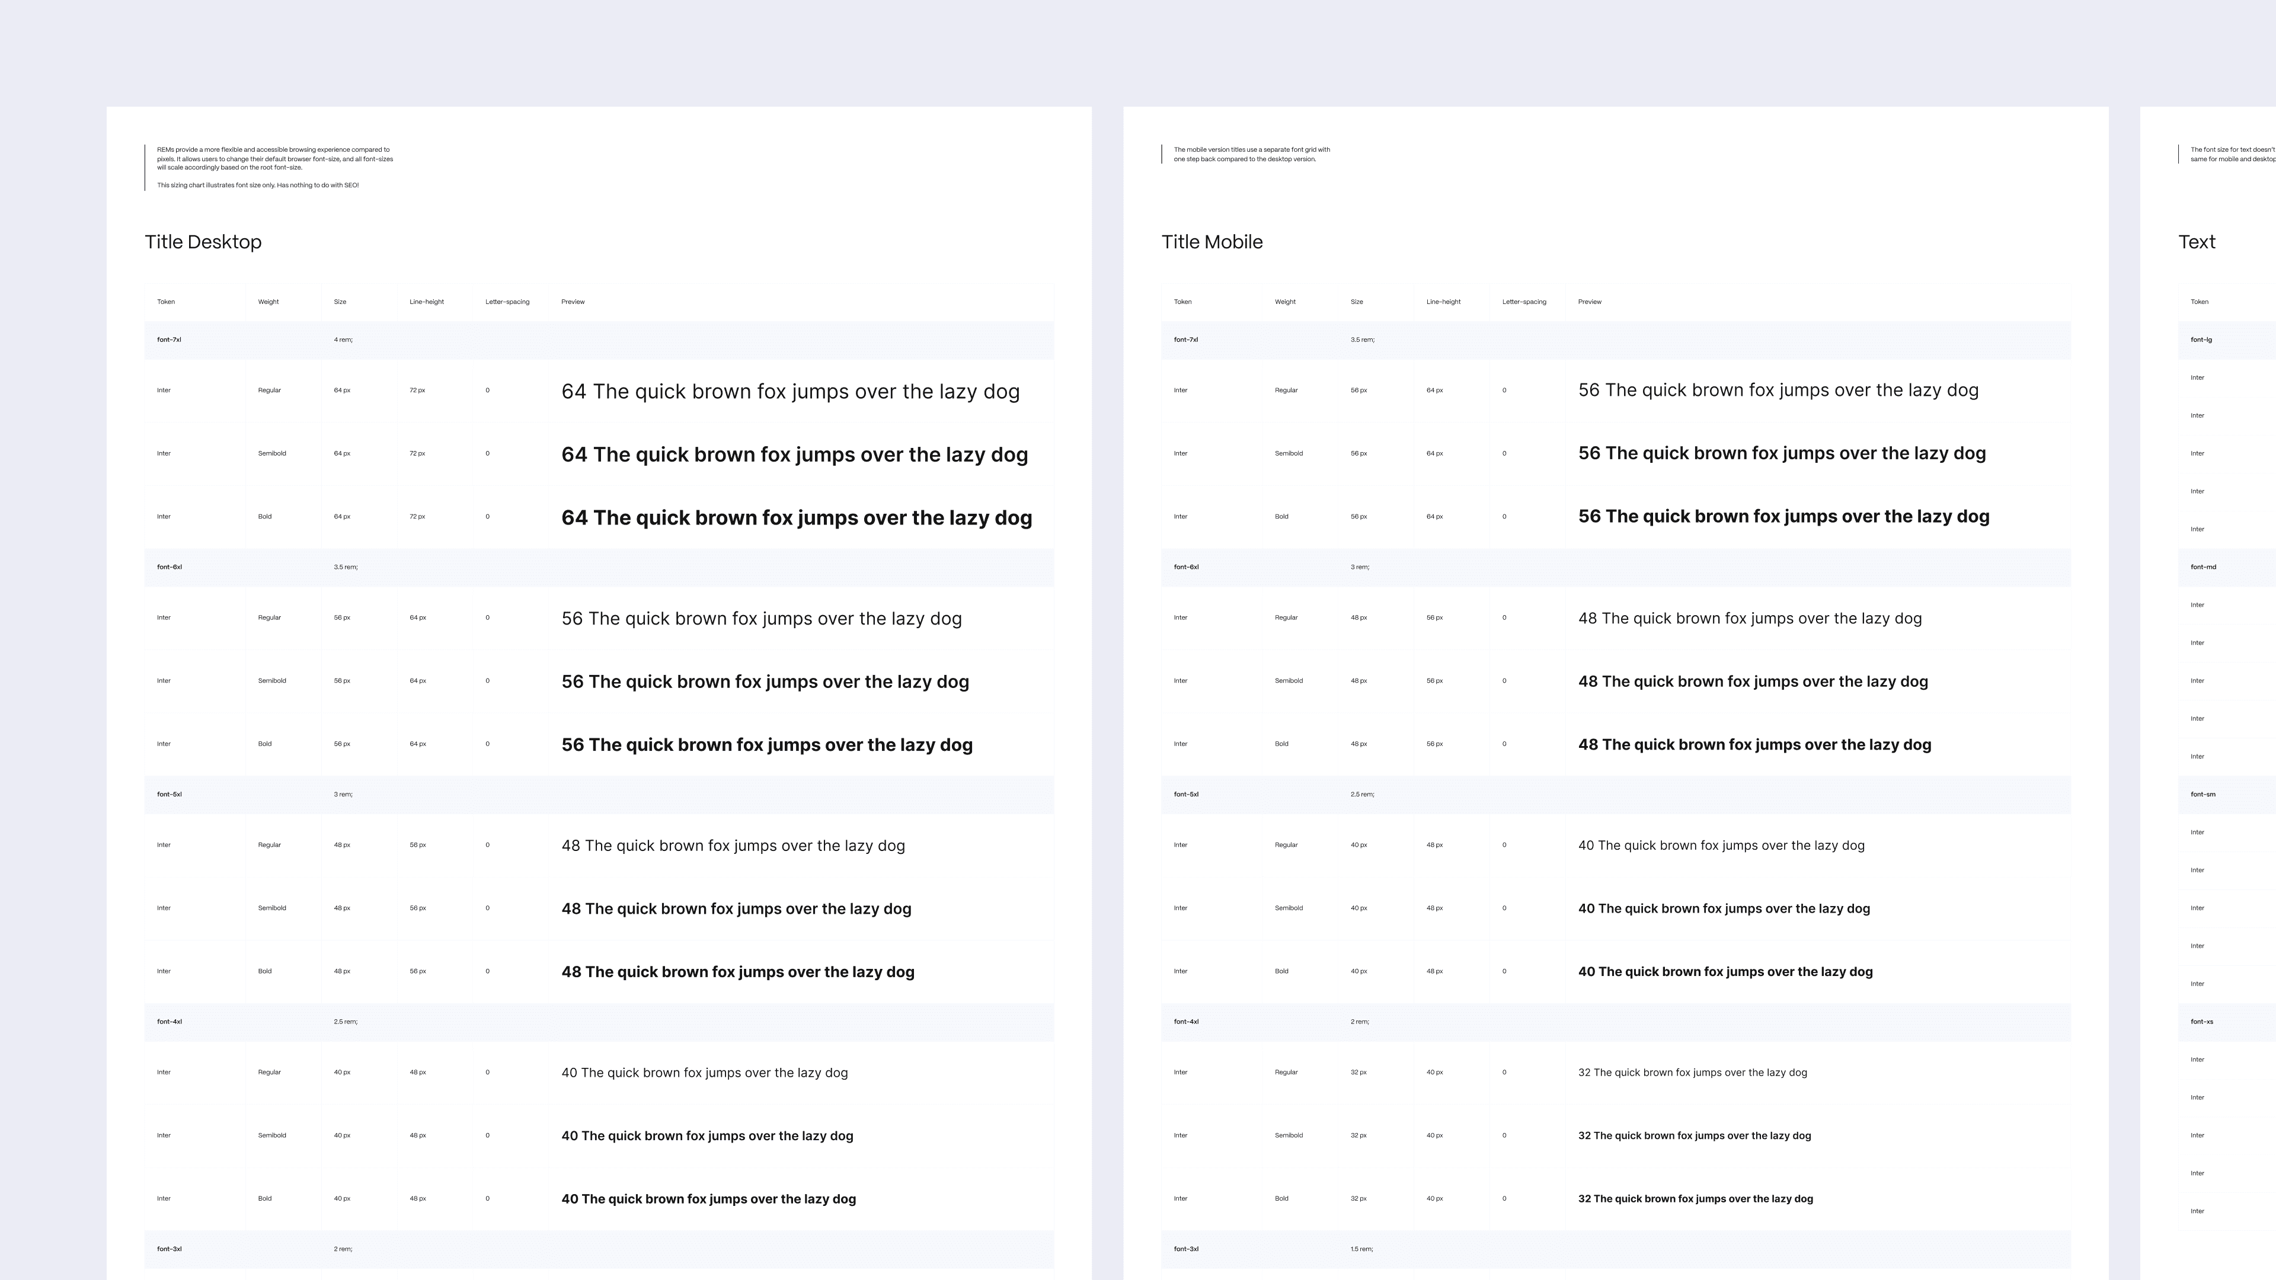The width and height of the screenshot is (2276, 1280).
Task: Select the sizing chart SEO note line
Action: (x=257, y=185)
